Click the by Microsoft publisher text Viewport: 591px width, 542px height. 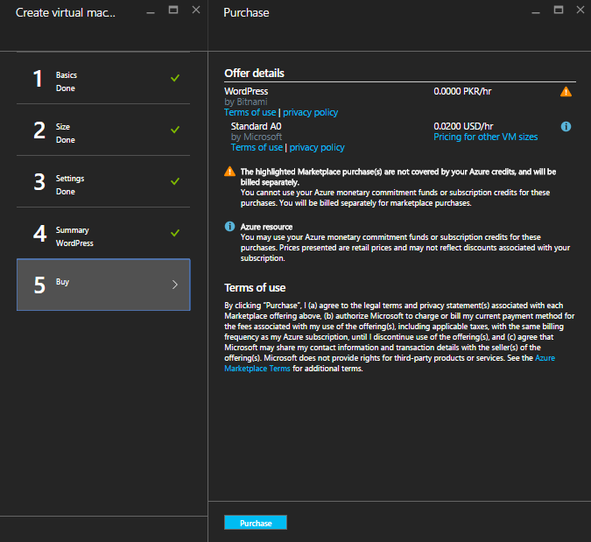[x=257, y=137]
